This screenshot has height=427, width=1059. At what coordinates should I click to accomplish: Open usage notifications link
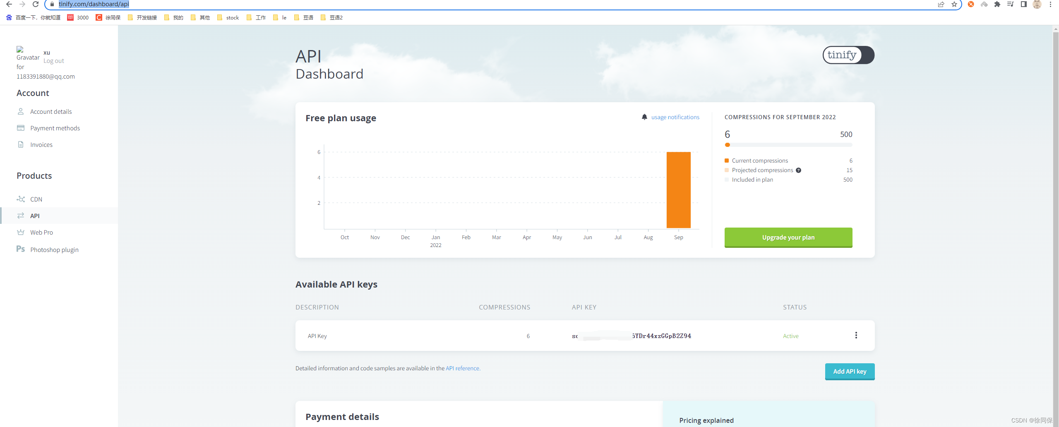click(675, 117)
